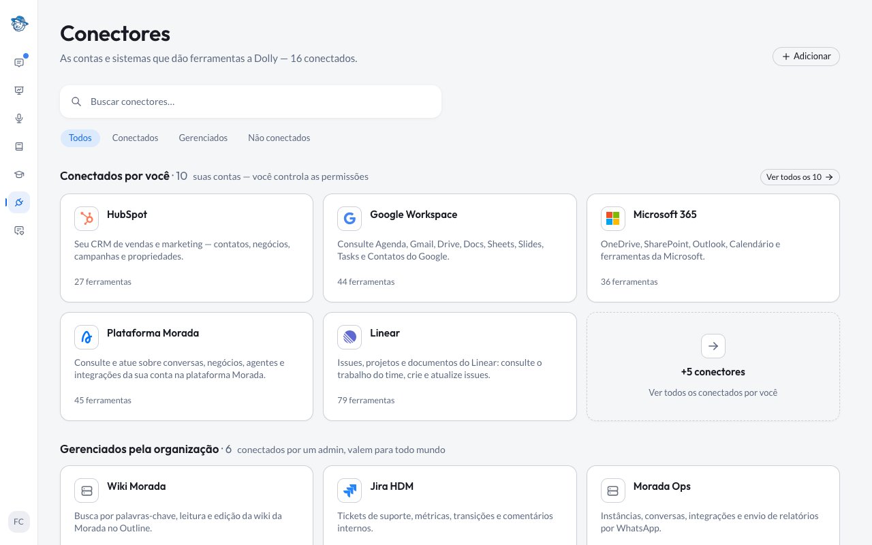
Task: Open the presentation screen icon in the sidebar
Action: pos(19,91)
